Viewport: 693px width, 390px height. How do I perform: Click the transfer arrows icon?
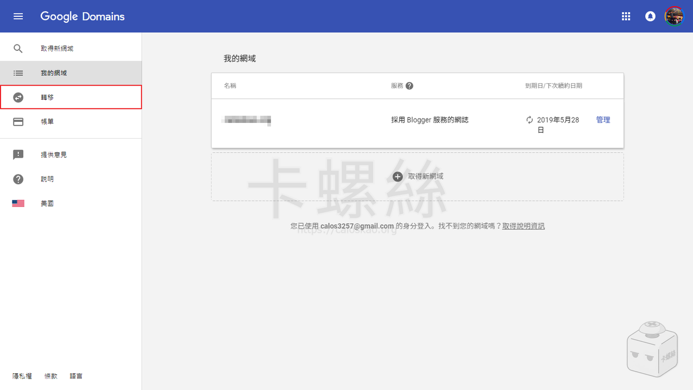18,97
